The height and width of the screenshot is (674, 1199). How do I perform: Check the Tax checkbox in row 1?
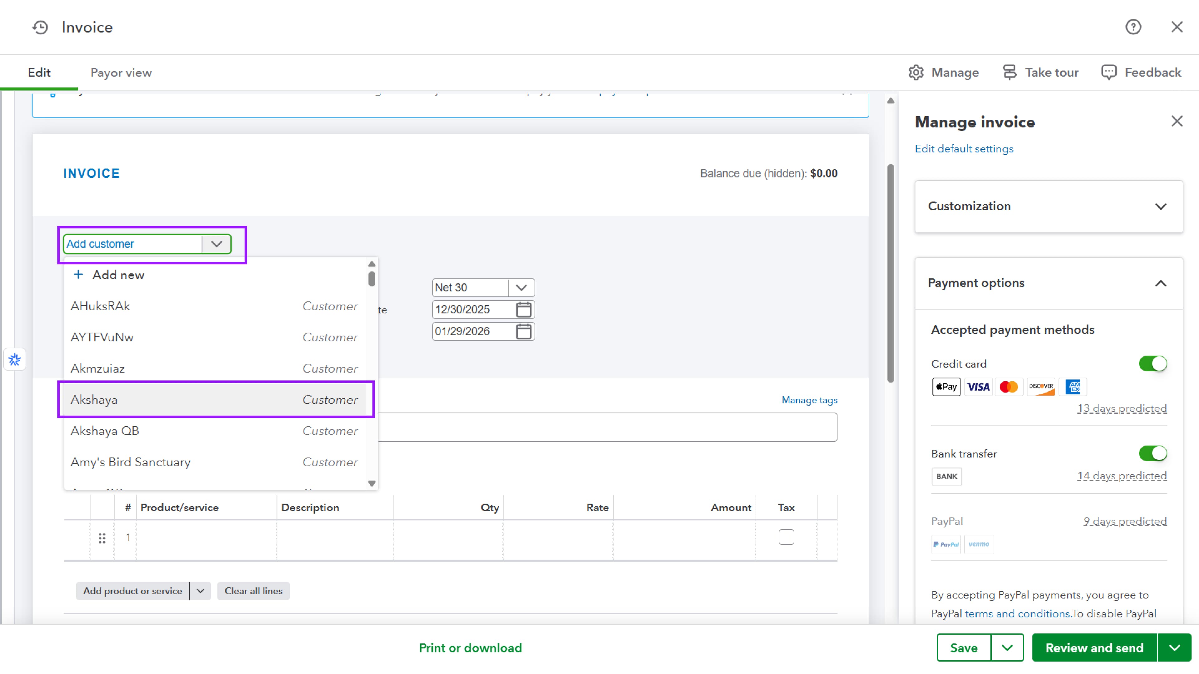(x=786, y=537)
